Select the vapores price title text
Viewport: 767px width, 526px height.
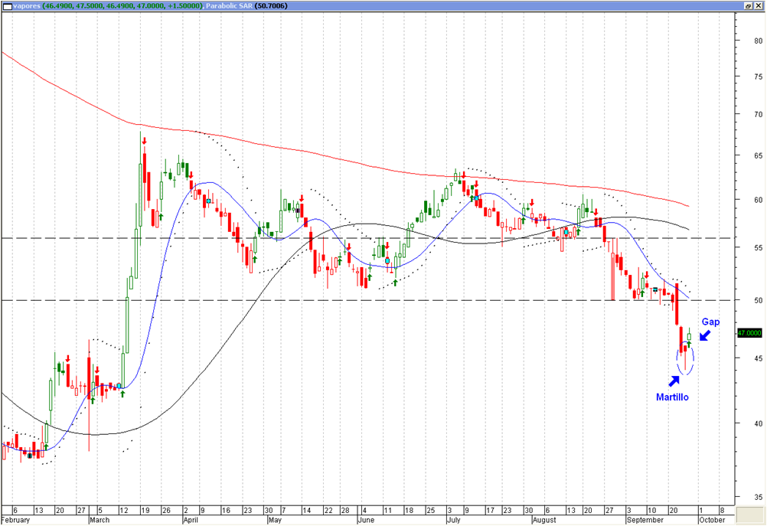pos(108,6)
